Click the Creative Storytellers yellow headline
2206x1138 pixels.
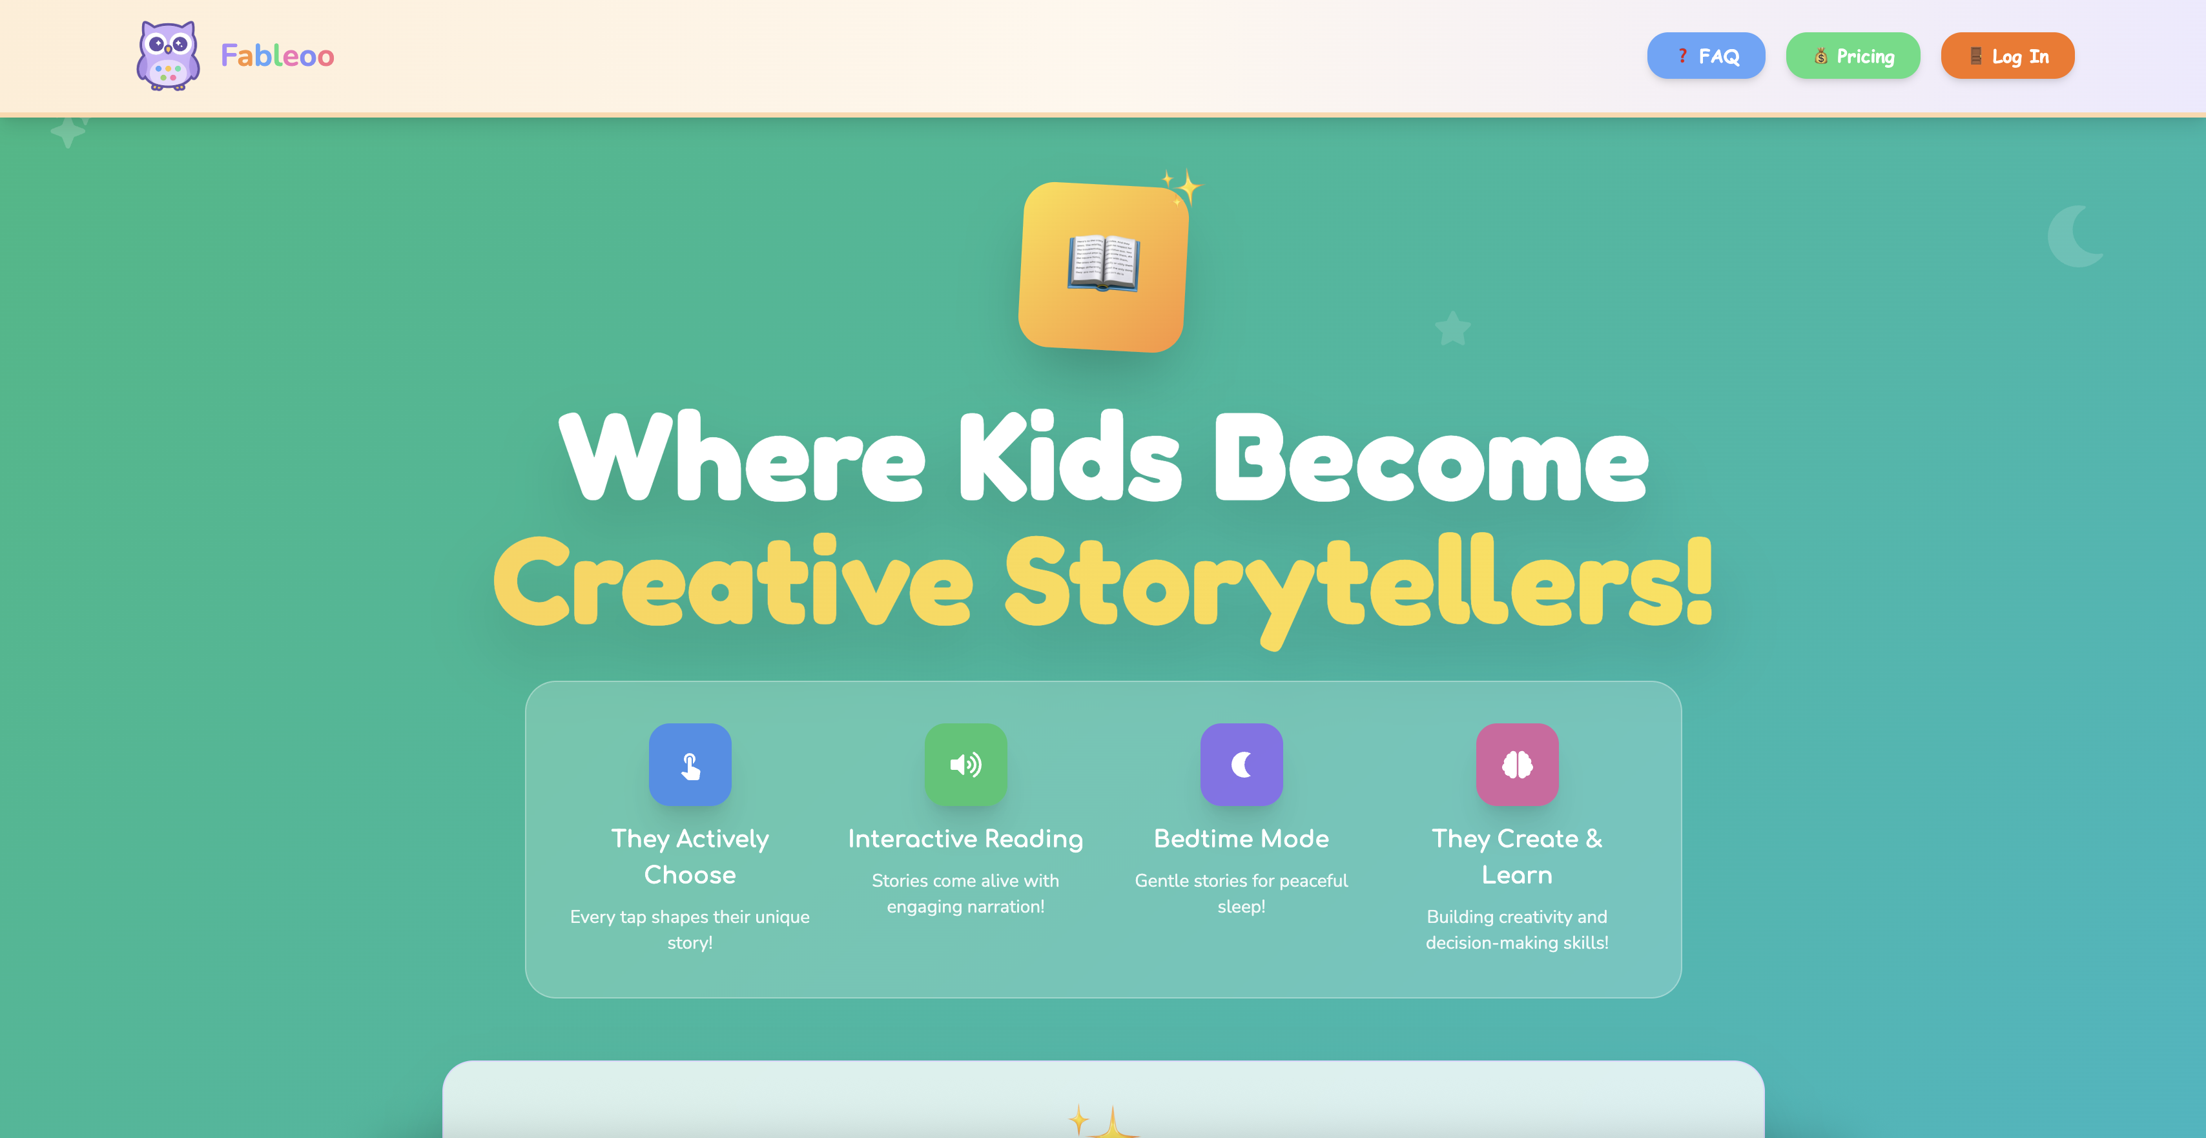click(1103, 584)
